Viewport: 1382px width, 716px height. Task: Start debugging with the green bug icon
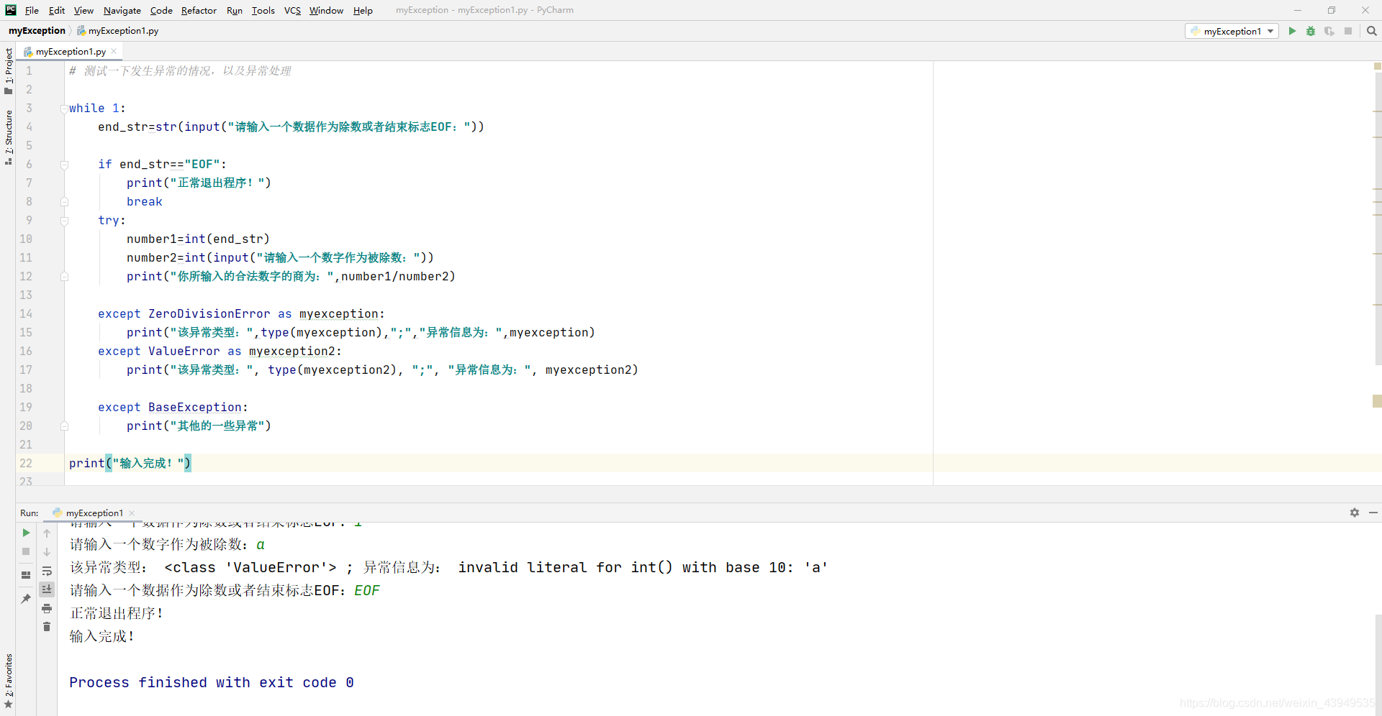1311,31
